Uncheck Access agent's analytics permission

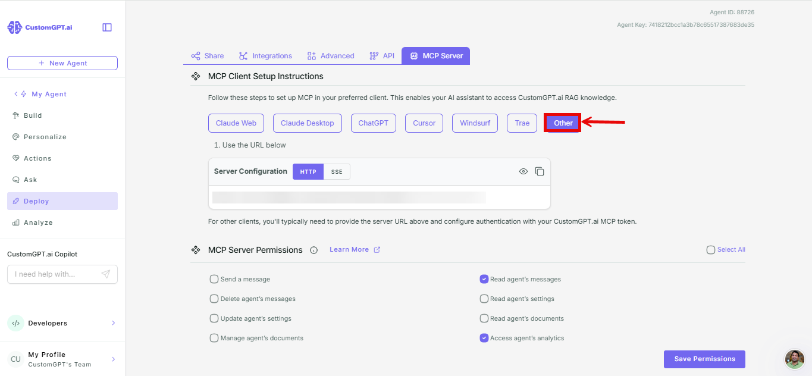click(x=484, y=338)
